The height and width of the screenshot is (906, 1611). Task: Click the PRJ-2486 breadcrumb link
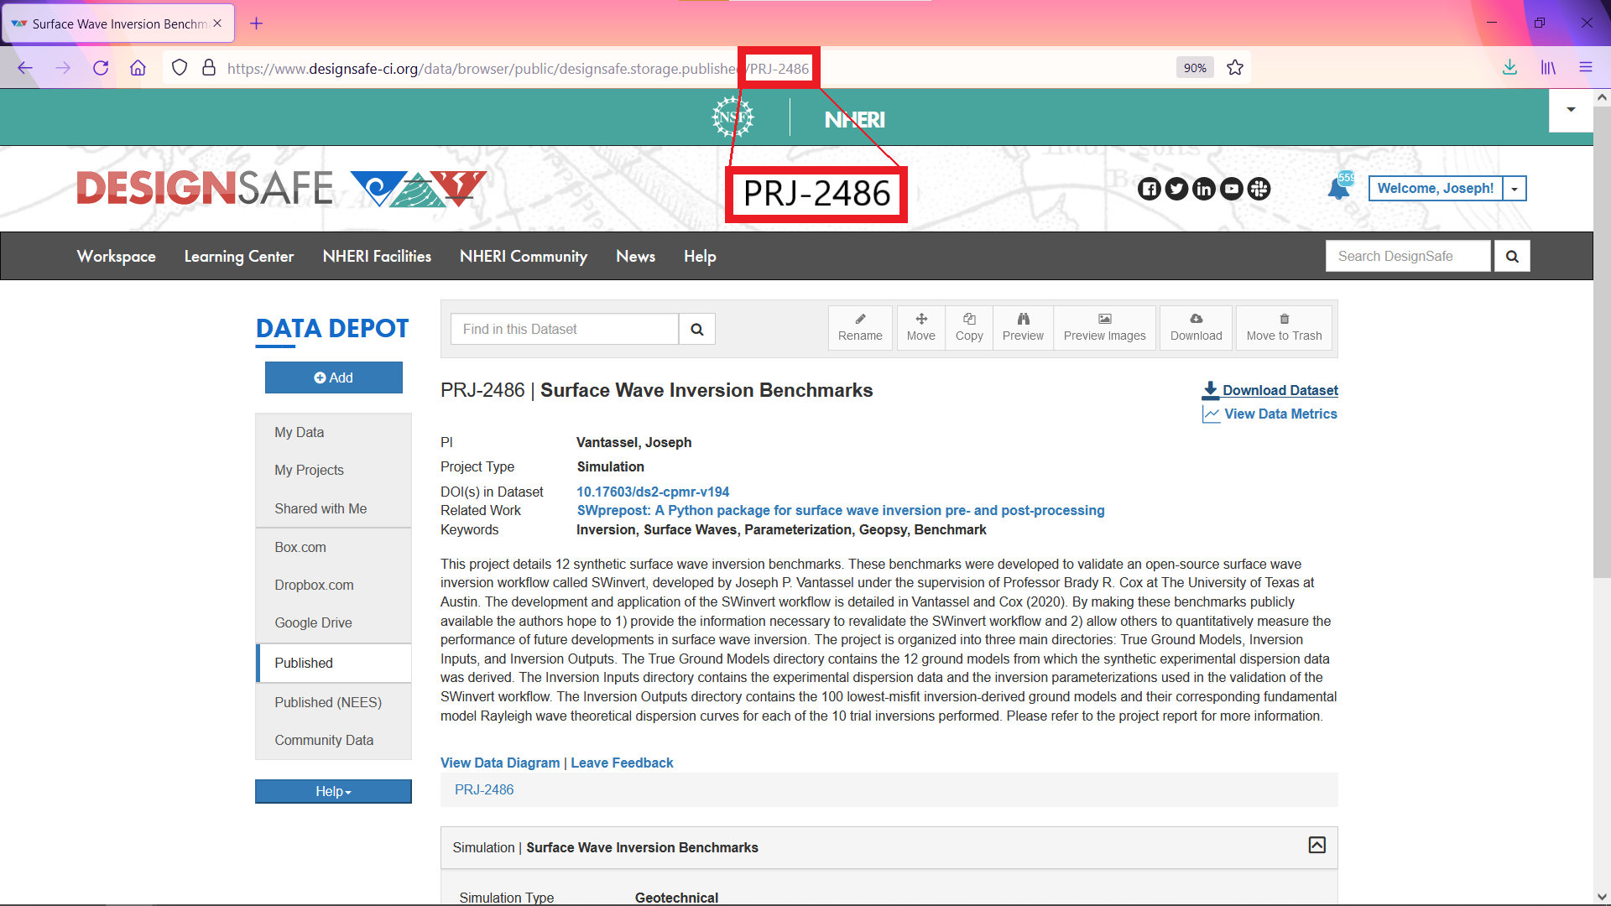[484, 789]
